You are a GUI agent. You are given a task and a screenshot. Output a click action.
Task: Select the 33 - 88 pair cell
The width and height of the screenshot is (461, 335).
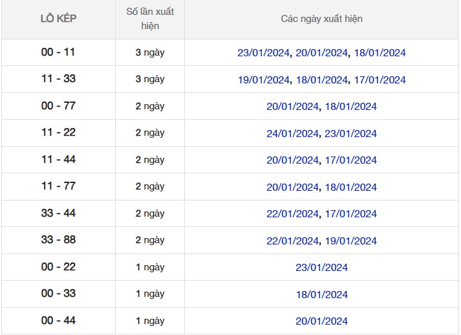pos(58,240)
